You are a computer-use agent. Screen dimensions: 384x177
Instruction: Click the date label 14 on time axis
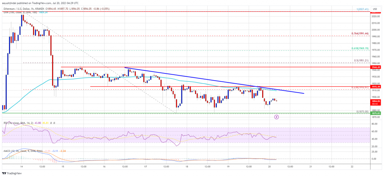(21, 166)
